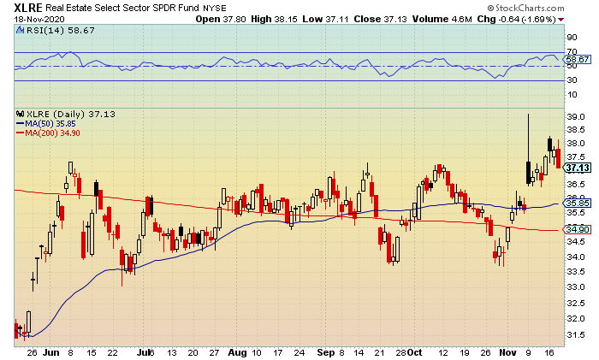599x360 pixels.
Task: Click the RSI current value tag 58.67
Action: [x=578, y=60]
